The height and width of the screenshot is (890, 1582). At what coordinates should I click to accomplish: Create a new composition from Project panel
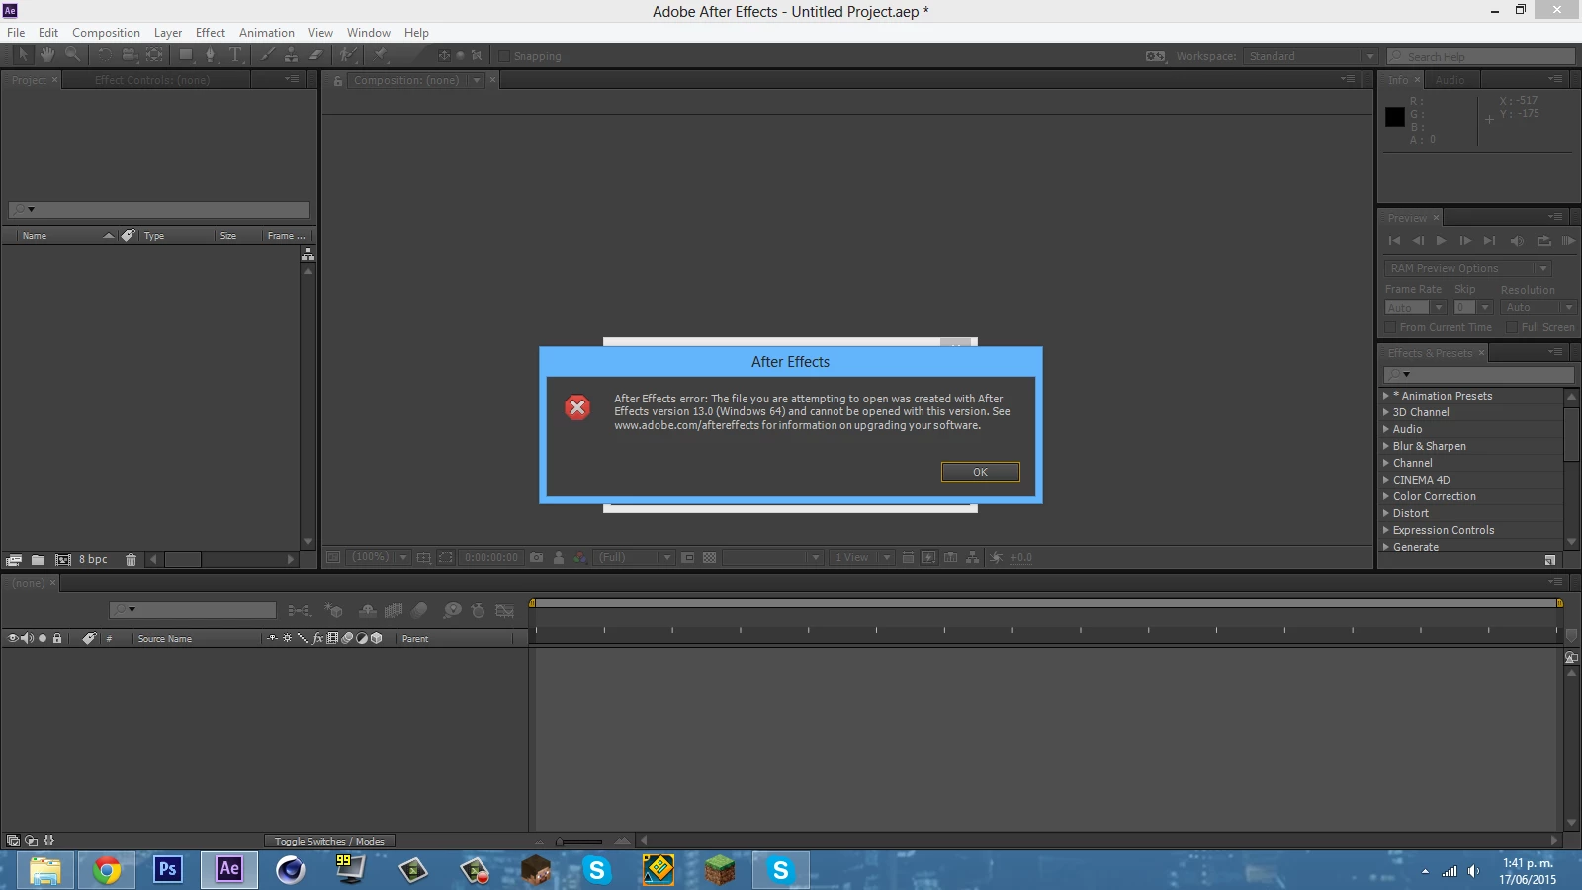click(62, 559)
